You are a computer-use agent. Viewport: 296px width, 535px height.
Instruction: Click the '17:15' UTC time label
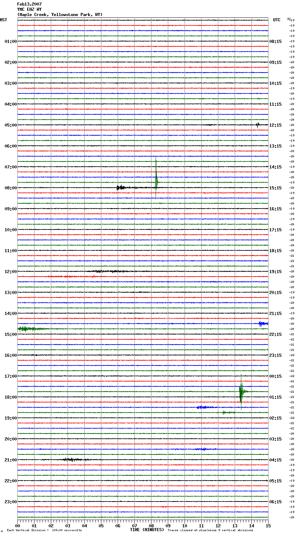click(x=275, y=230)
